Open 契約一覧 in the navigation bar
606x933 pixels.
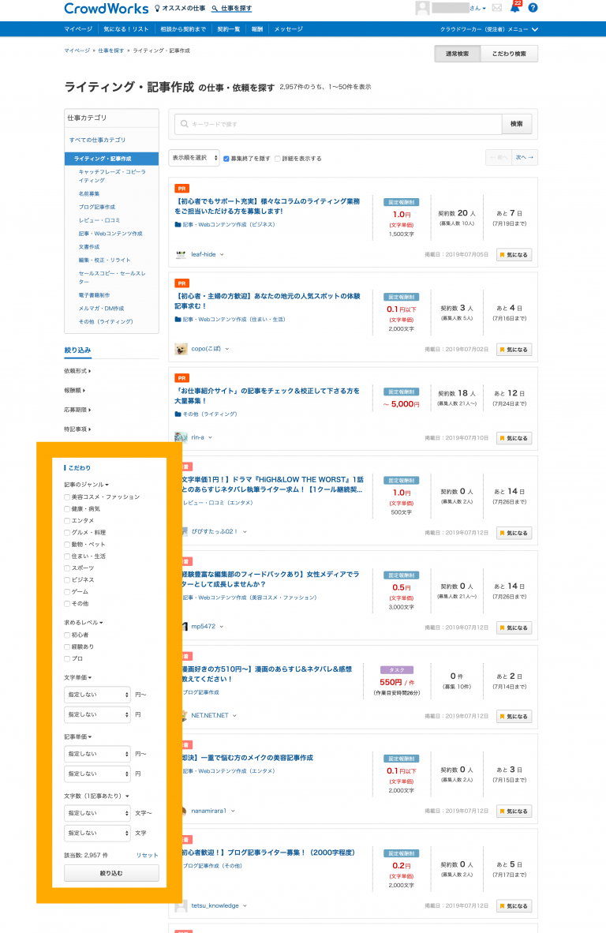click(228, 29)
